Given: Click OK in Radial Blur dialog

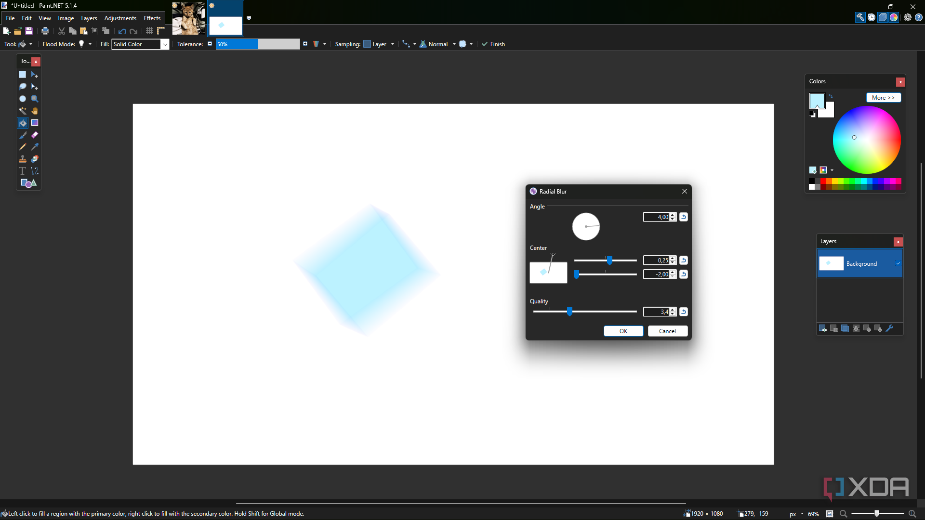Looking at the screenshot, I should 623,331.
